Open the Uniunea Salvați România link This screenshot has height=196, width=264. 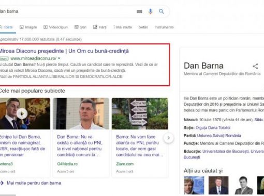pyautogui.click(x=219, y=136)
